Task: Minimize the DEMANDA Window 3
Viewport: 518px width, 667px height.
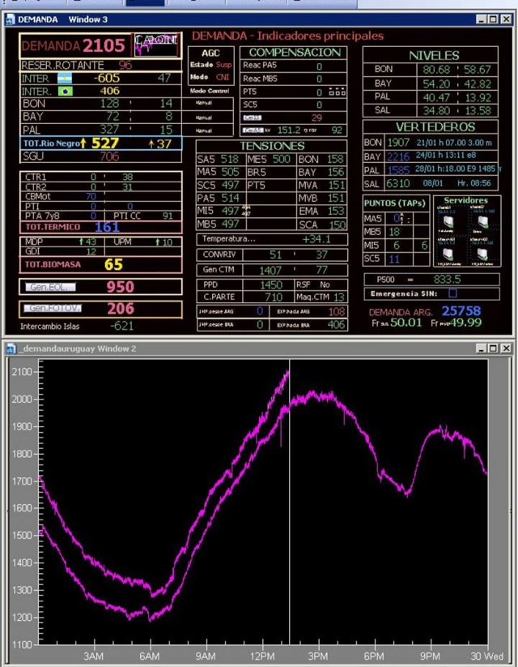Action: tap(481, 19)
